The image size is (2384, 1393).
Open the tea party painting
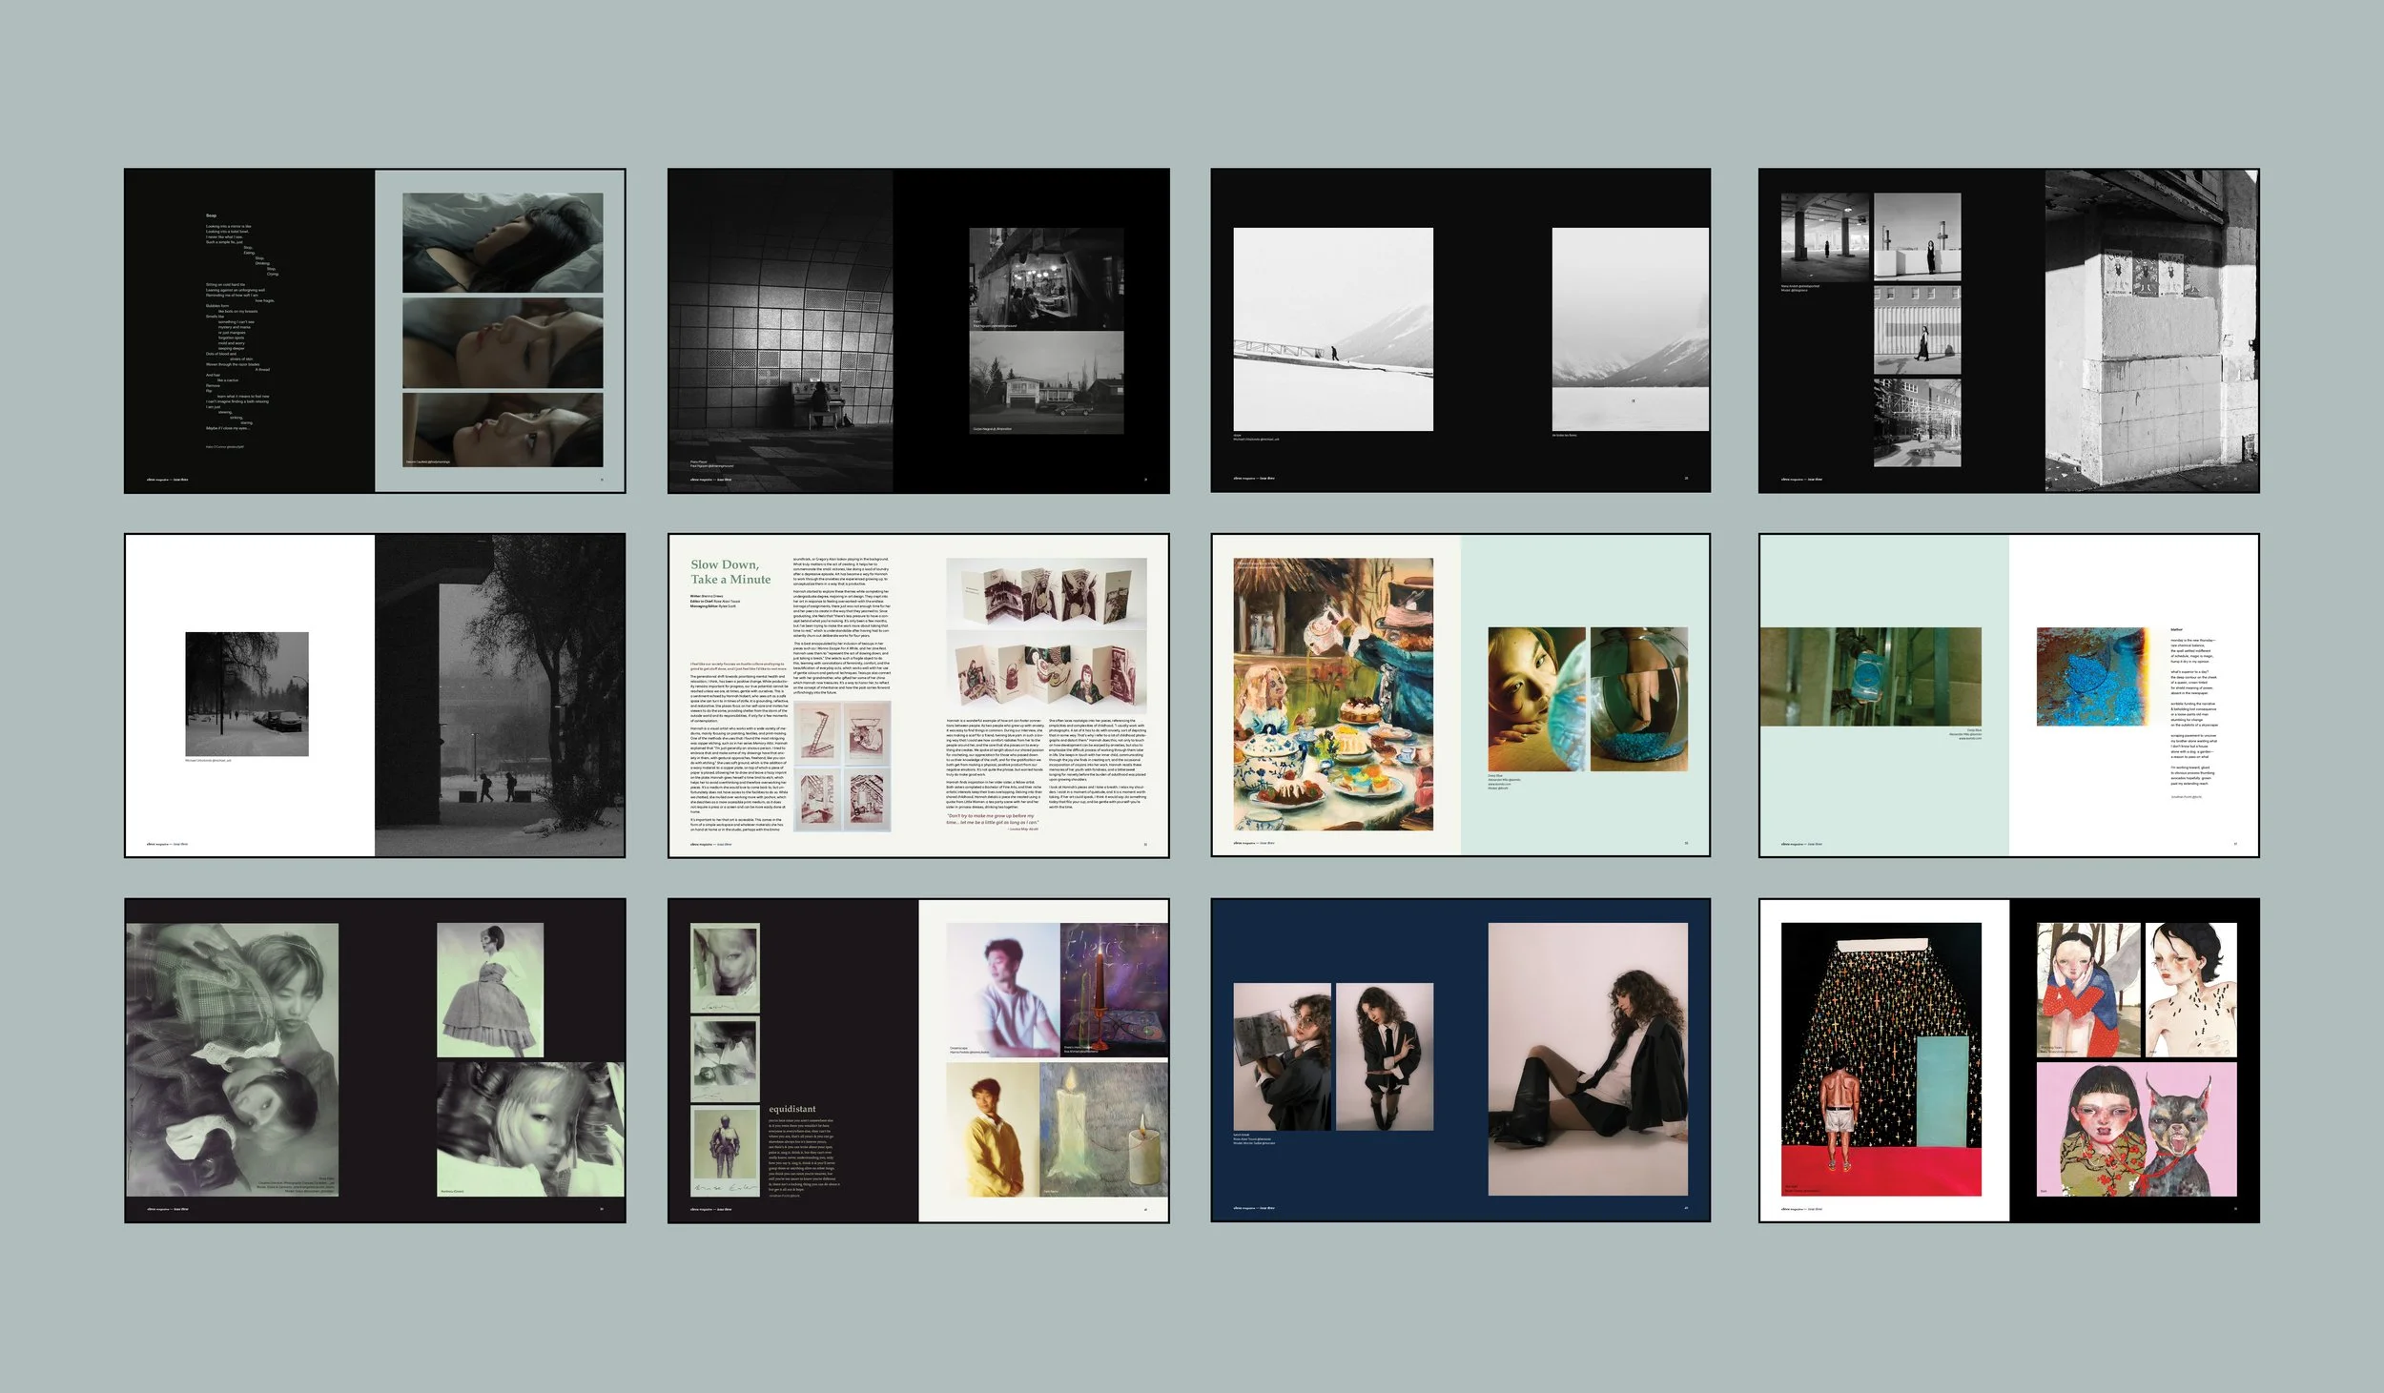pyautogui.click(x=1333, y=694)
